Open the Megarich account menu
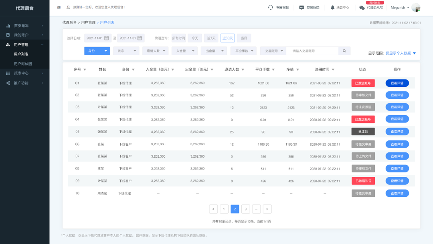The image size is (433, 244). click(400, 8)
